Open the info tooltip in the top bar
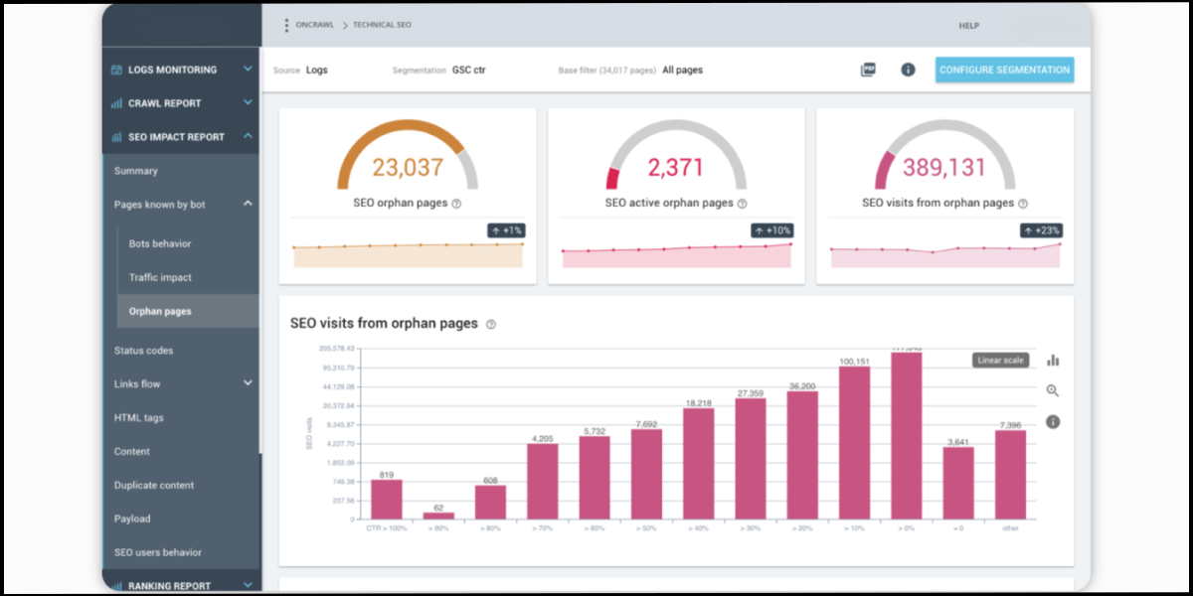The image size is (1193, 596). click(x=907, y=70)
